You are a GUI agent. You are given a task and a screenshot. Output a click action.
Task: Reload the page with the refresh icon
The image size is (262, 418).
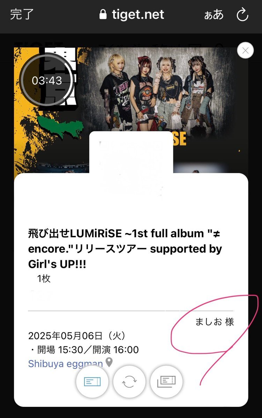[242, 15]
